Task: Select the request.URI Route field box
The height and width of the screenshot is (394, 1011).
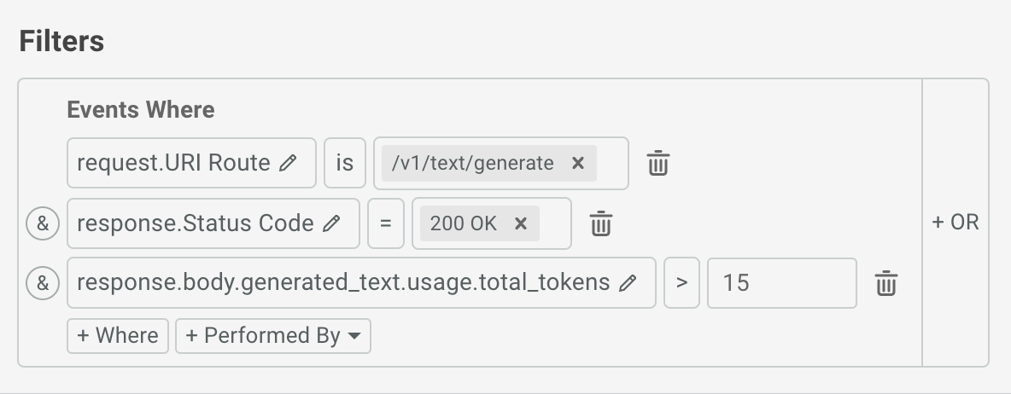Action: (175, 163)
